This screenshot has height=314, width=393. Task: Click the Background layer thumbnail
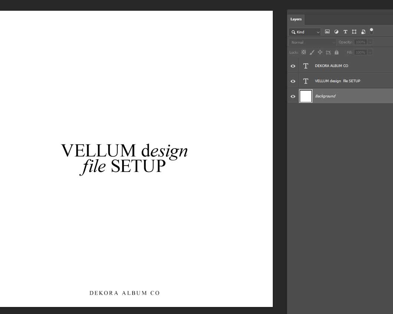(306, 96)
